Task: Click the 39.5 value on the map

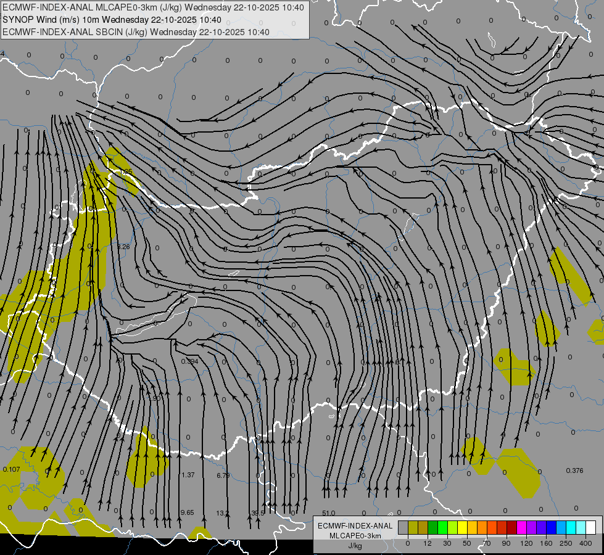Action: 258,513
